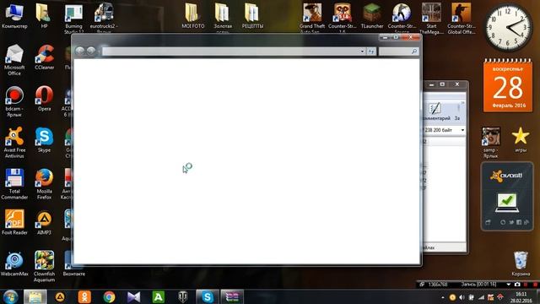Open the Foxit Reader desktop icon
Screen dimensions: 540x304
click(14, 222)
